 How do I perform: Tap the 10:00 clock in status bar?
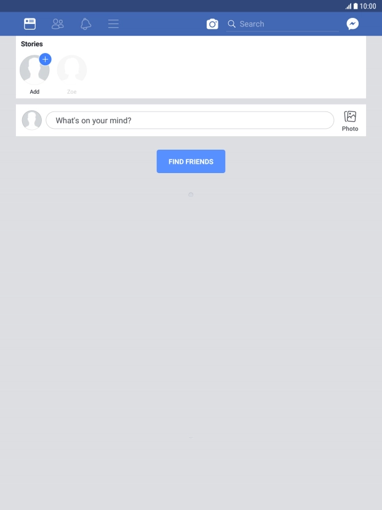point(368,6)
